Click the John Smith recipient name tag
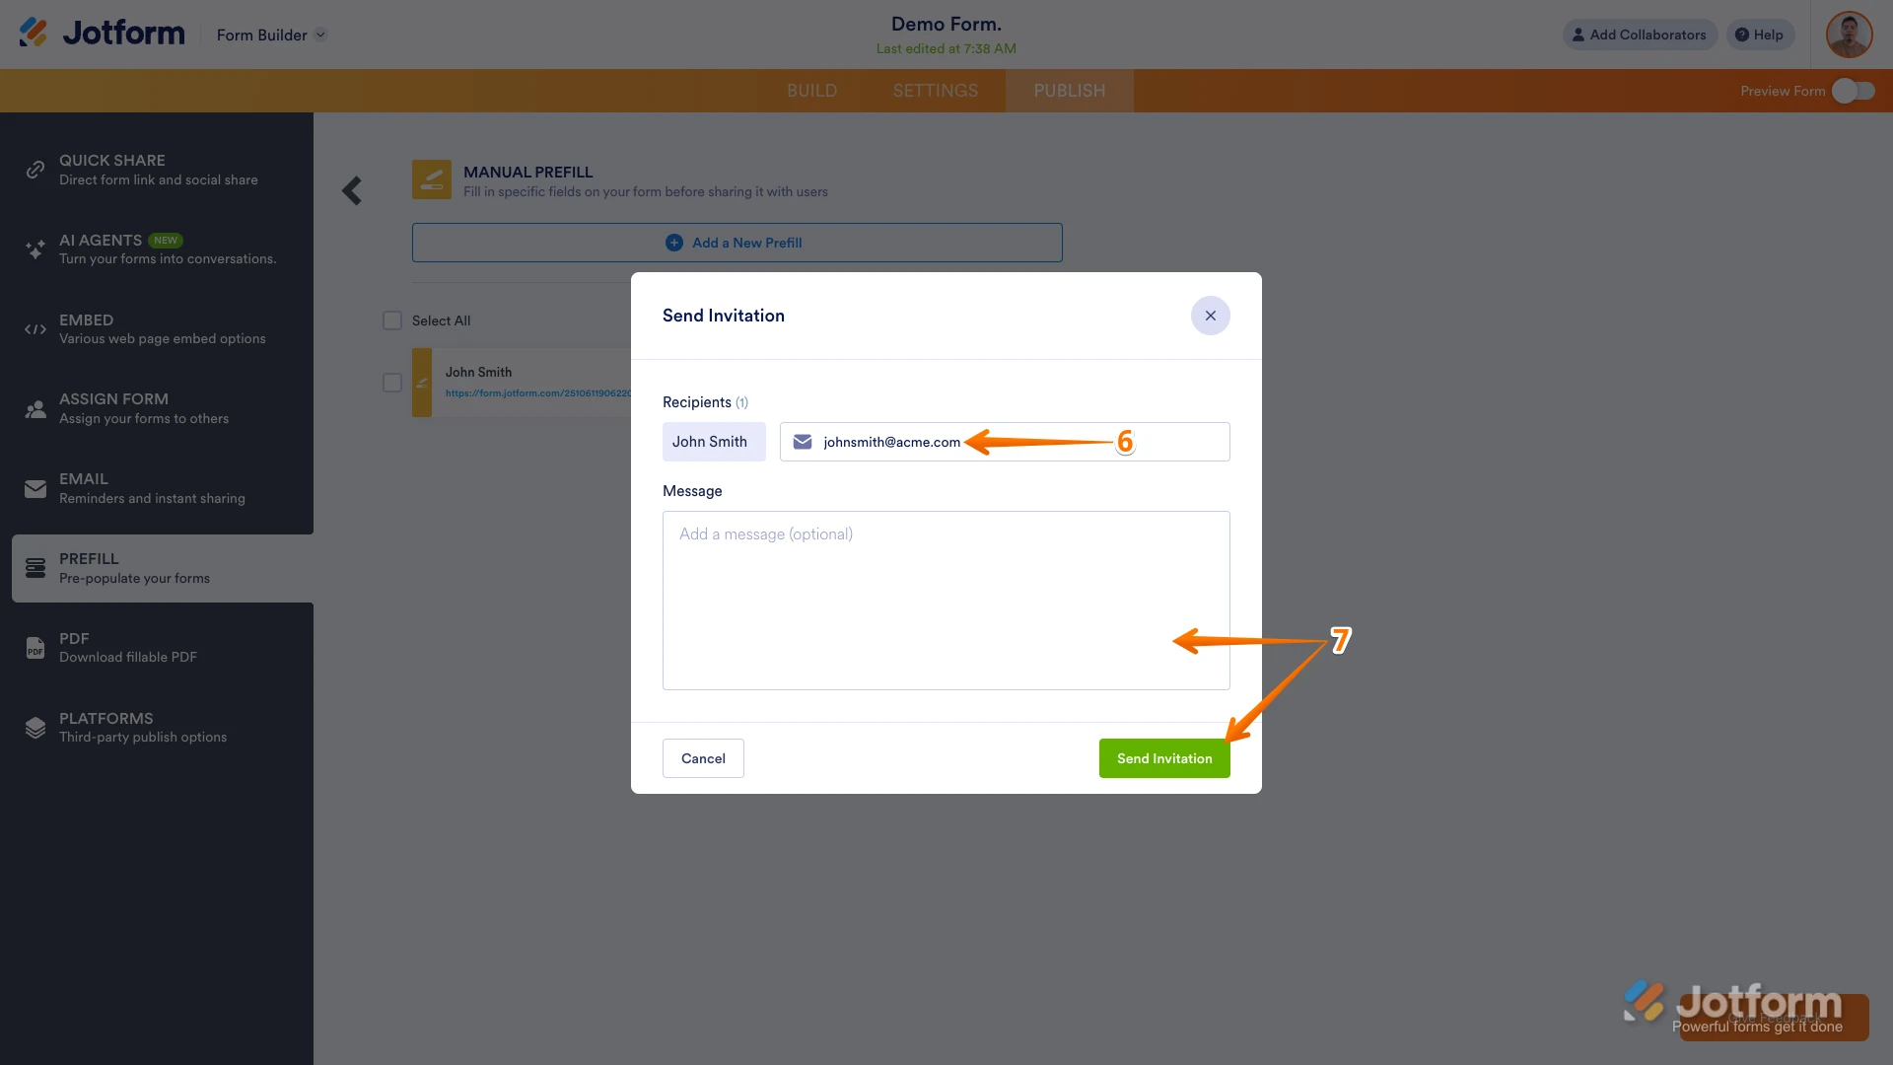This screenshot has width=1893, height=1065. click(x=714, y=442)
